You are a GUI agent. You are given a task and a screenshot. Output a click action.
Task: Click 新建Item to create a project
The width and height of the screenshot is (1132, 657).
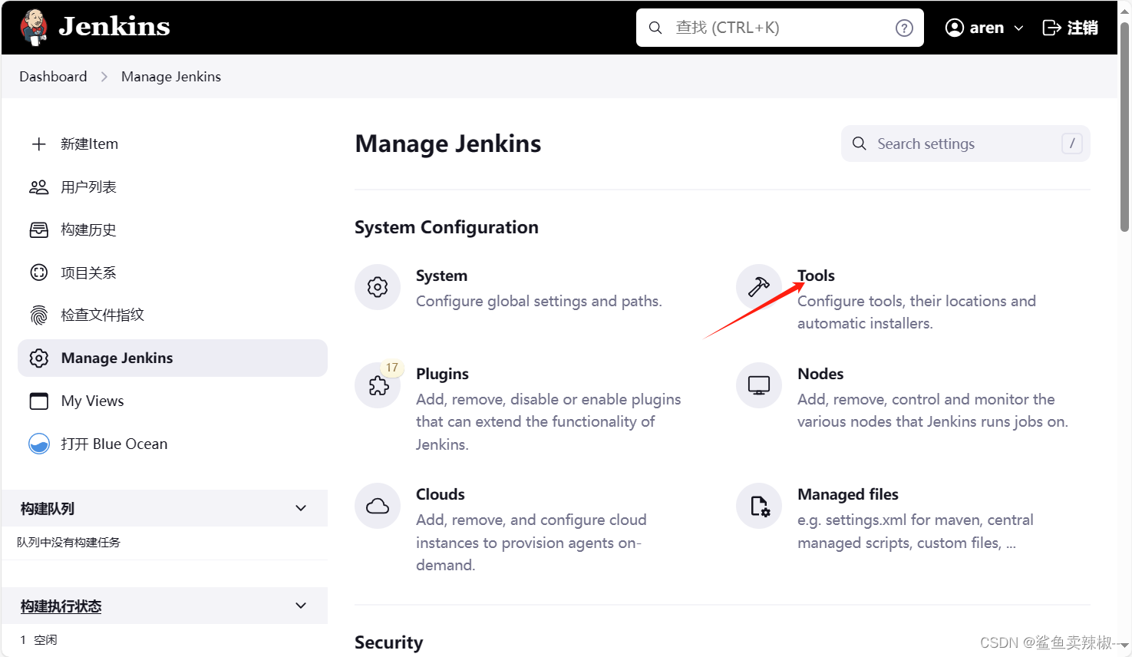click(88, 144)
